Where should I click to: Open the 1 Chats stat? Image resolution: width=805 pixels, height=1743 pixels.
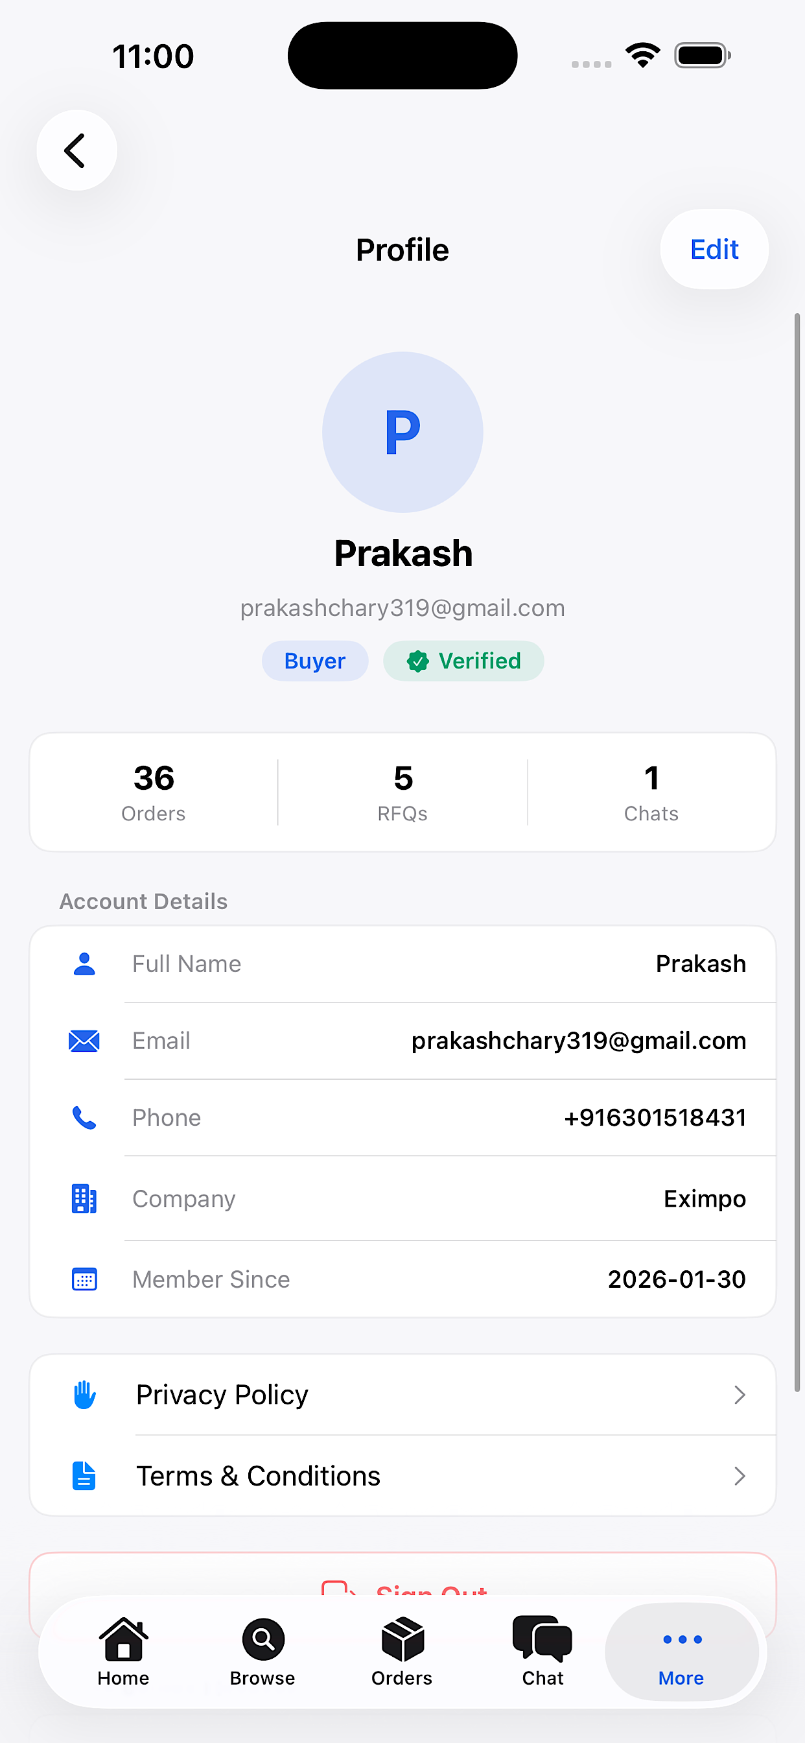pyautogui.click(x=651, y=792)
